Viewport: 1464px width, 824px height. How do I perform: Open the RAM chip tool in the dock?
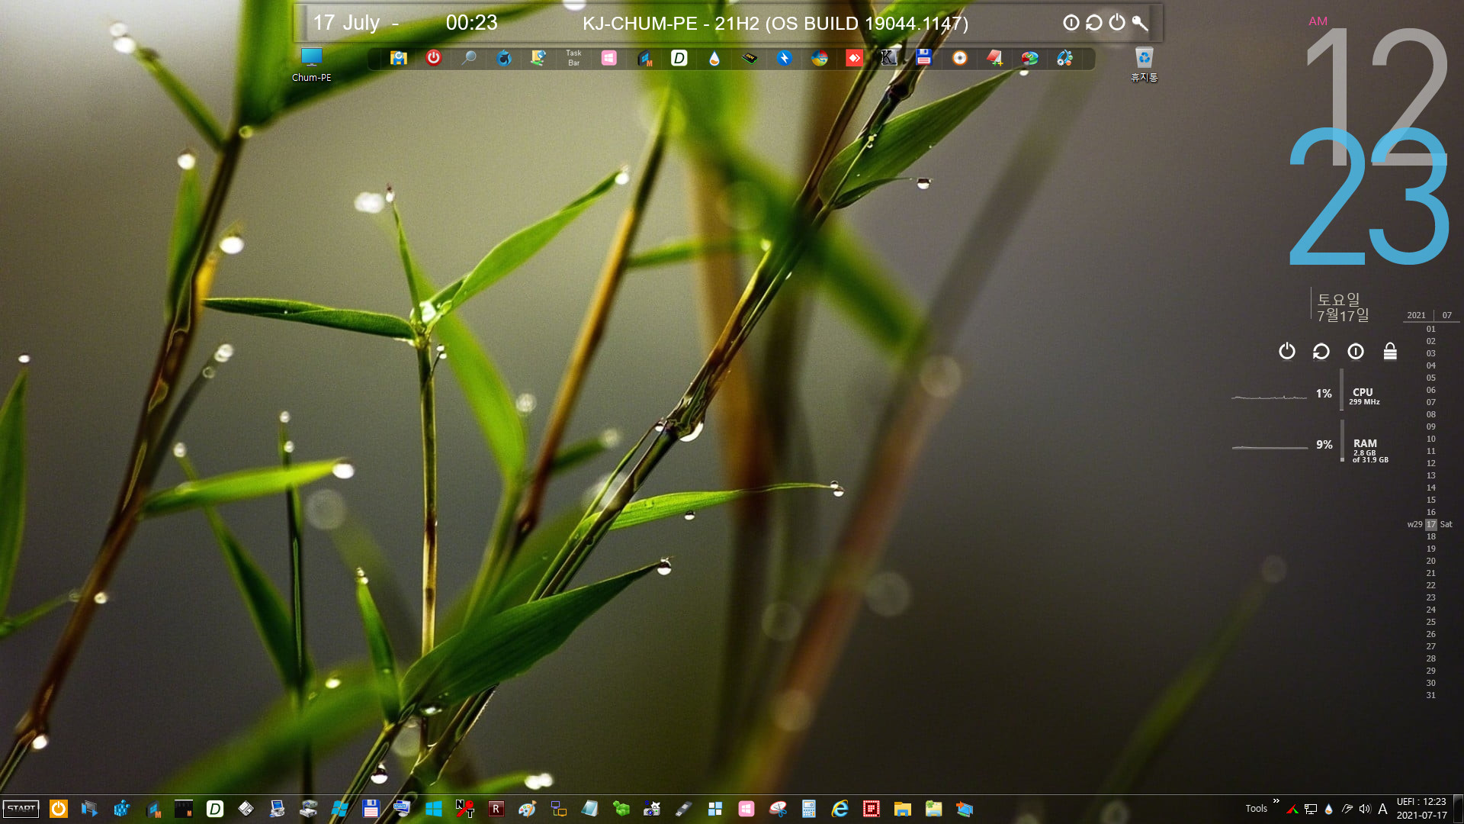(750, 58)
